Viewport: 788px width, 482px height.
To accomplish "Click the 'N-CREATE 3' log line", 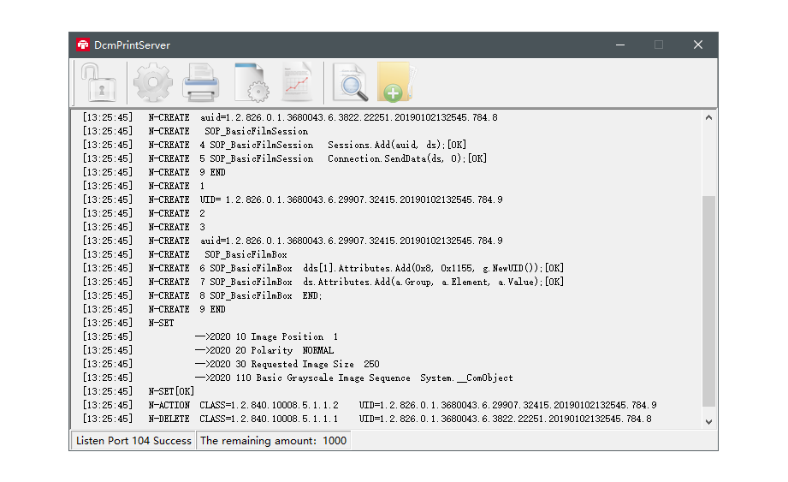I will tap(144, 227).
